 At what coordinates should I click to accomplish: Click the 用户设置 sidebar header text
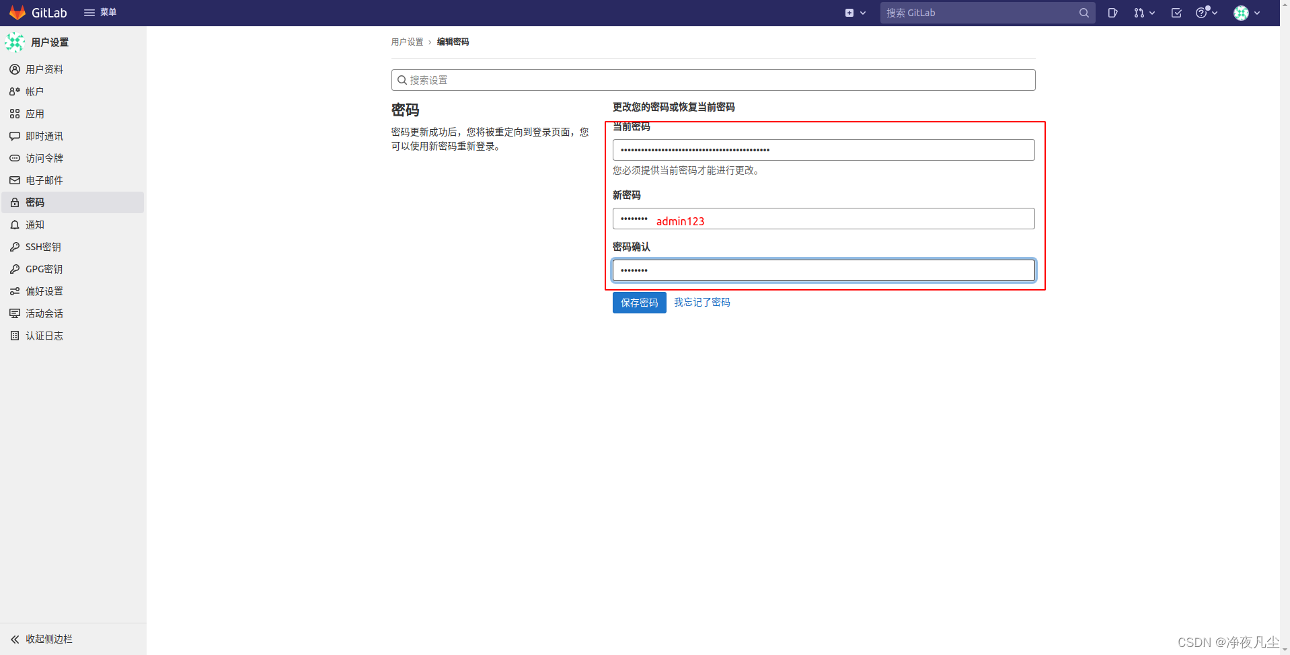coord(50,42)
